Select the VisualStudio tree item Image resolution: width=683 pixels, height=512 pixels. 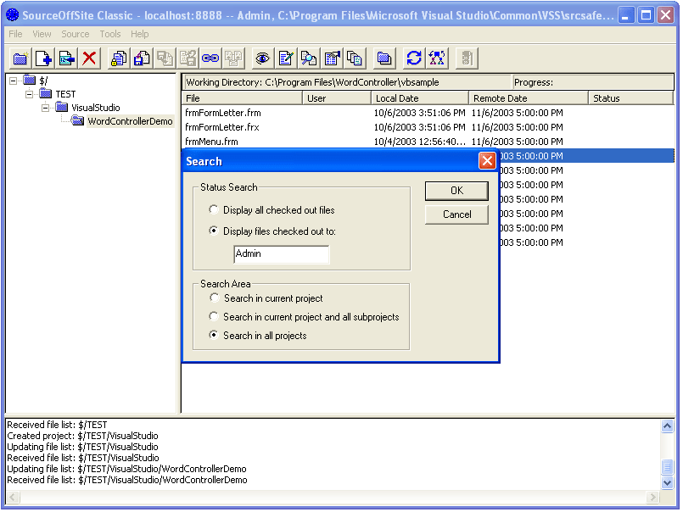point(95,108)
